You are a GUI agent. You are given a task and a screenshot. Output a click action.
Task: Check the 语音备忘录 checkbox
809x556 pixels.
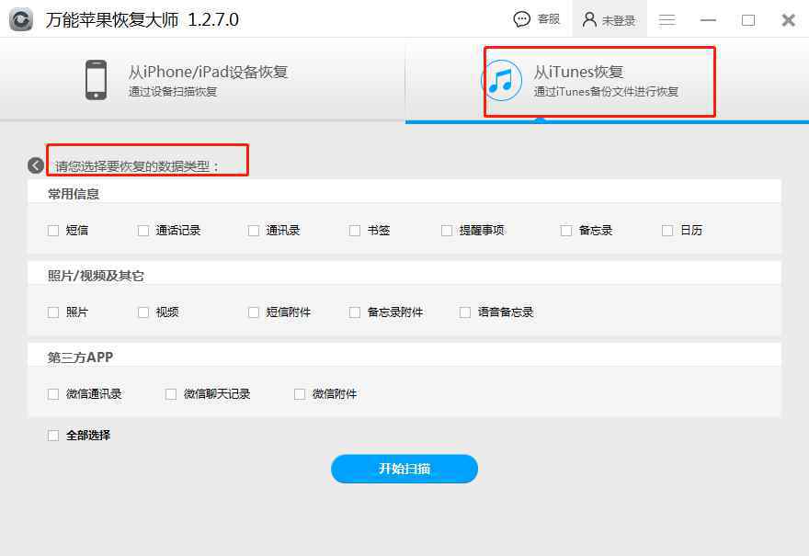[x=465, y=312]
